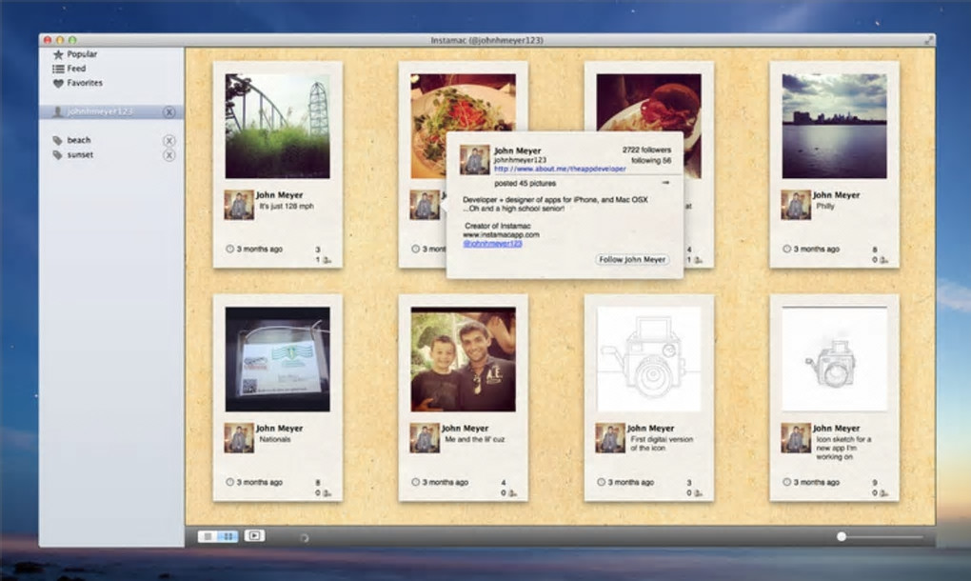Open the Philly skyline photo
Screen dimensions: 971x581
point(834,127)
